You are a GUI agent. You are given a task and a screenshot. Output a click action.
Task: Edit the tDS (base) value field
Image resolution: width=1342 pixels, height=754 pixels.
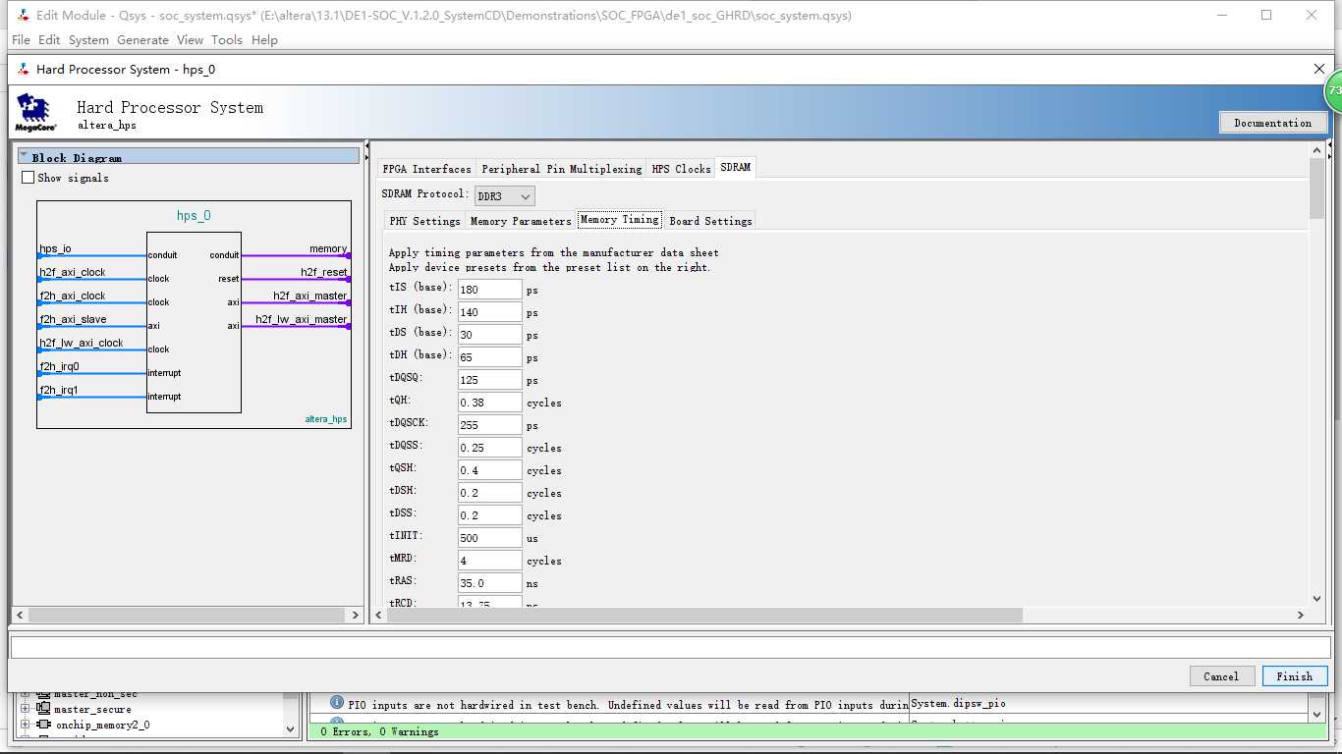(x=489, y=335)
